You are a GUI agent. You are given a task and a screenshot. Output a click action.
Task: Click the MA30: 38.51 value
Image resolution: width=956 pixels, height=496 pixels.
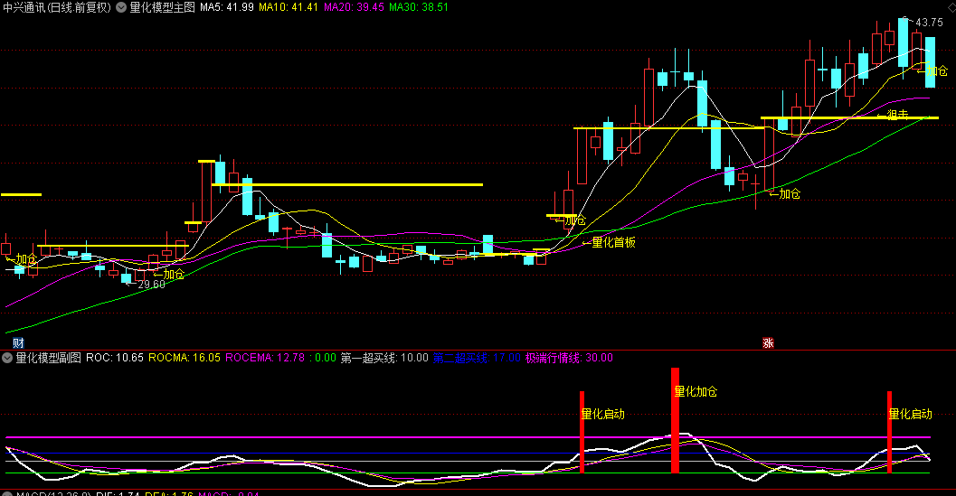pos(418,7)
